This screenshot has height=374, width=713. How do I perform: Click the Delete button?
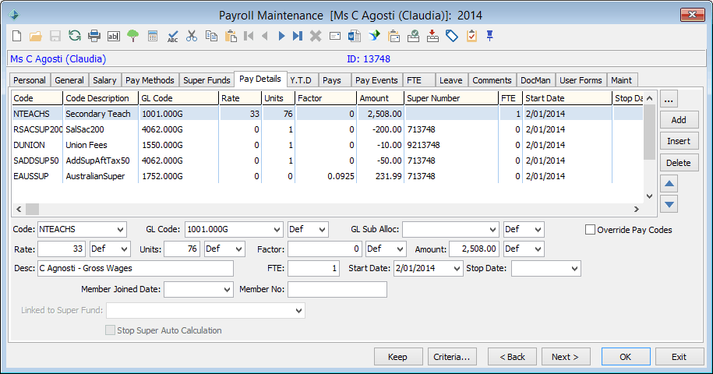coord(679,163)
